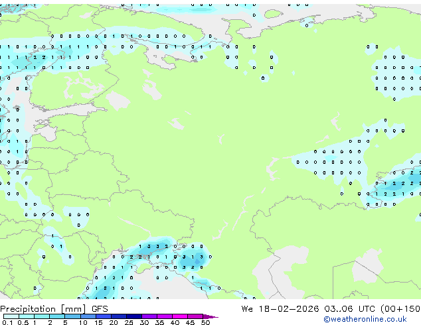Click the '20' legend scale label
Image resolution: width=421 pixels, height=325 pixels.
pos(114,322)
